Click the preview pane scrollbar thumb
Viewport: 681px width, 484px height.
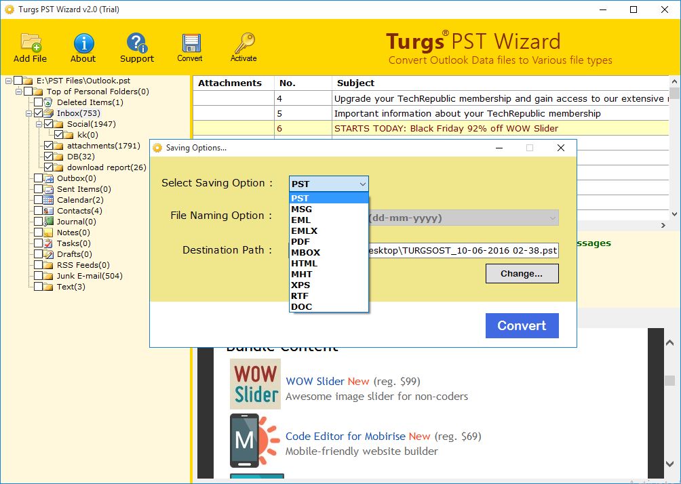[x=669, y=380]
